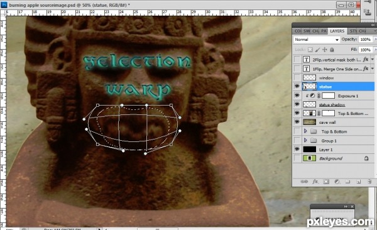The image size is (377, 230).
Task: Hide the statue shadow layer
Action: point(297,104)
